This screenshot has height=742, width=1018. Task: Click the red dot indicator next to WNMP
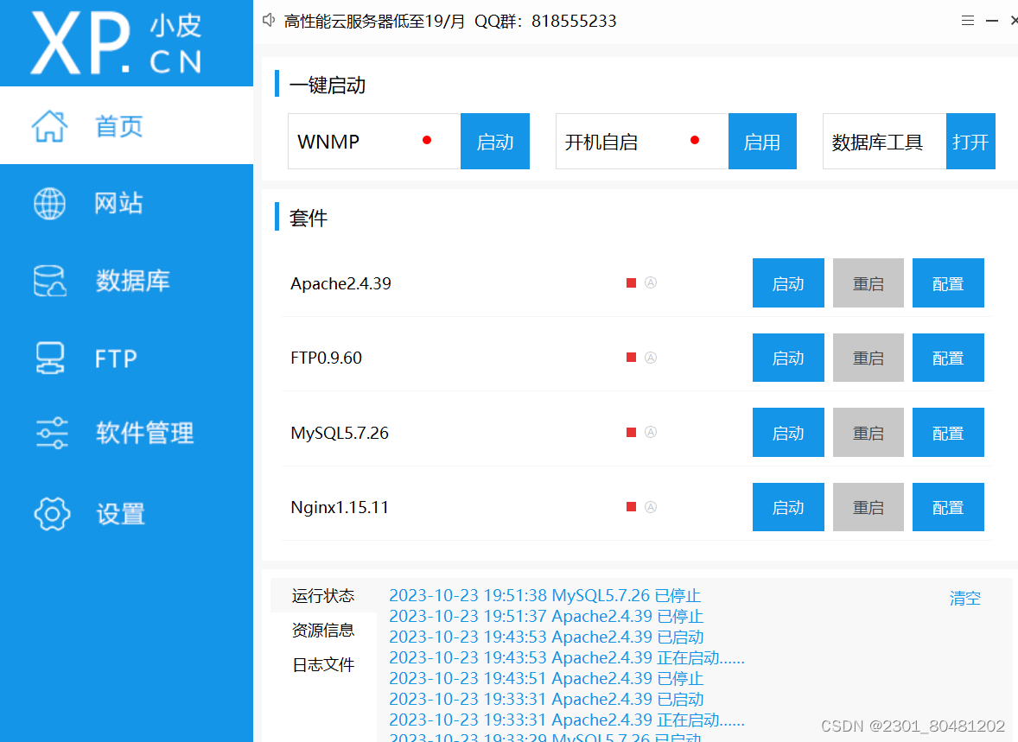click(x=427, y=140)
